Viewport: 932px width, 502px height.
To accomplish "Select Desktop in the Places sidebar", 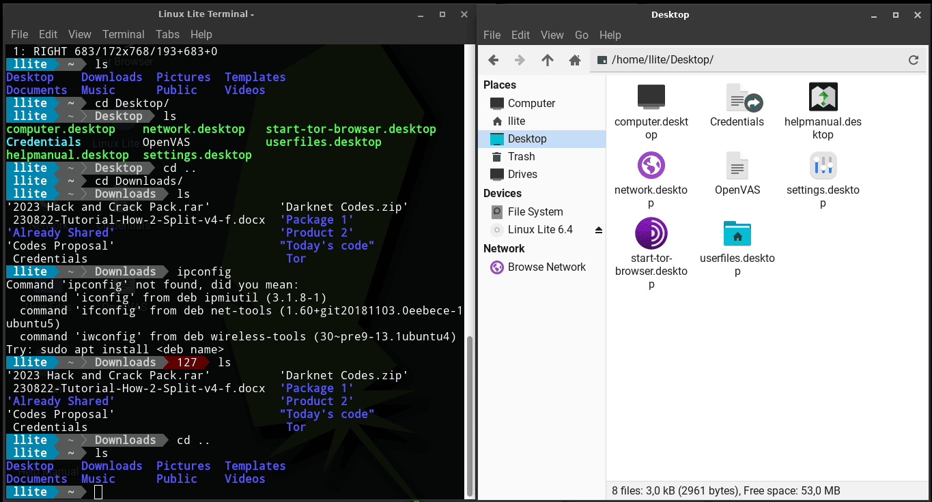I will click(x=541, y=139).
